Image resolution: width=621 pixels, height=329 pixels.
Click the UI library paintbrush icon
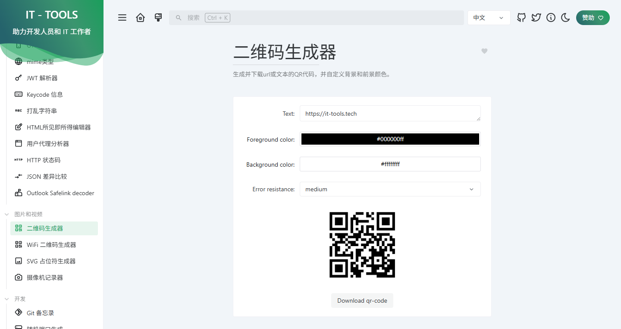[x=158, y=18]
